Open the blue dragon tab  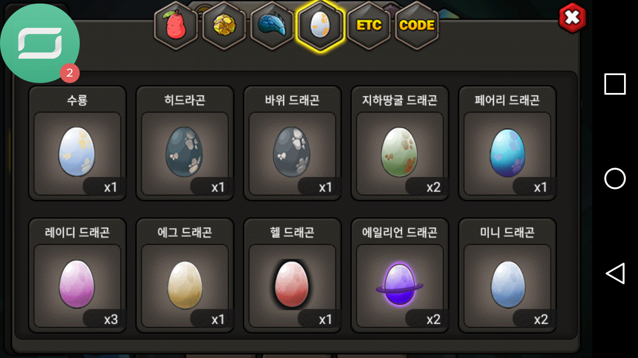coord(272,26)
